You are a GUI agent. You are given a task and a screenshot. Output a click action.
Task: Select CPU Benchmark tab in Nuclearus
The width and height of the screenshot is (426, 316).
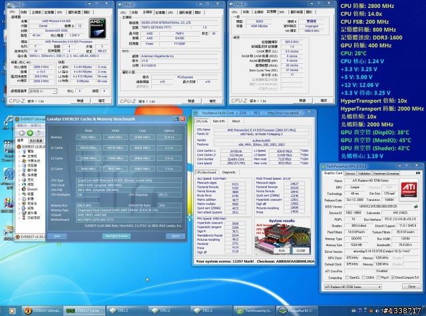(206, 172)
